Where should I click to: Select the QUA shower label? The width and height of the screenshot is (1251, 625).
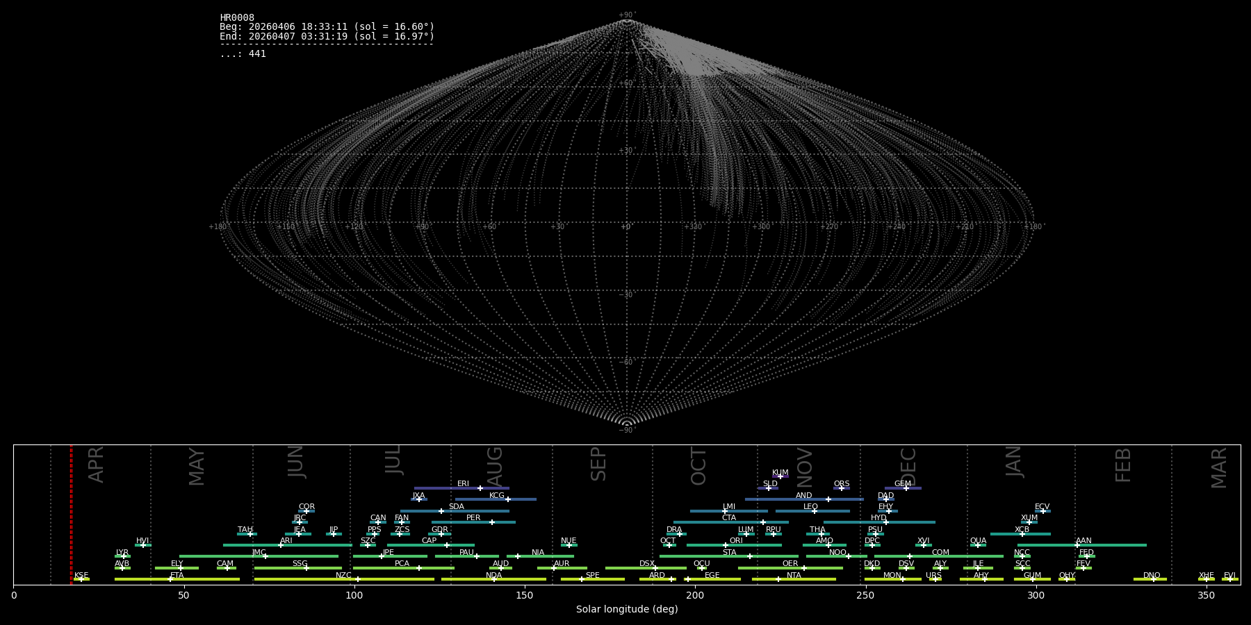tap(978, 541)
